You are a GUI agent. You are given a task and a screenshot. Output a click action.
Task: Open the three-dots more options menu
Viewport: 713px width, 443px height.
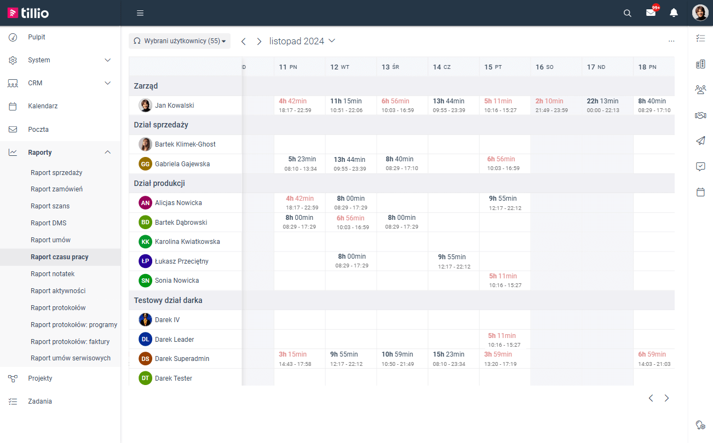[x=671, y=42]
